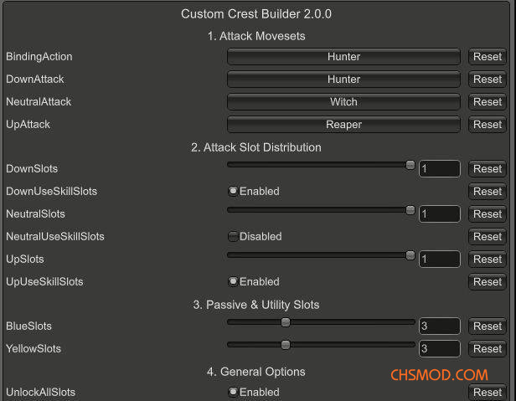Toggle the DownUseSkillSlots Enabled checkbox
Screen dimensions: 516x401
[x=233, y=192]
